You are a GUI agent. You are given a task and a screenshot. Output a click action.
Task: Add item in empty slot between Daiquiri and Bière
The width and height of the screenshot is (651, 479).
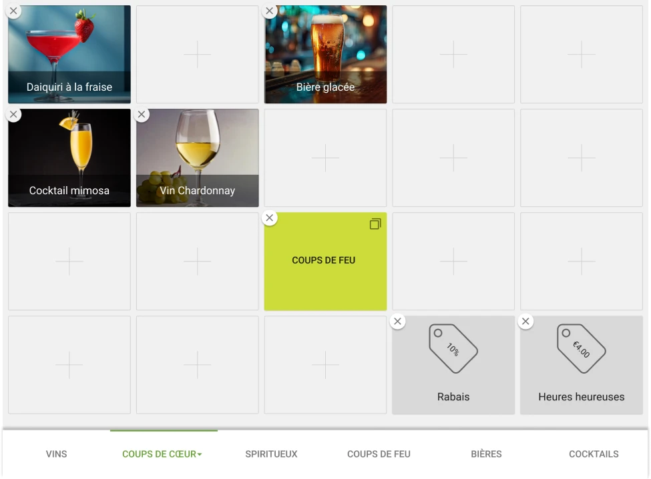(x=198, y=55)
